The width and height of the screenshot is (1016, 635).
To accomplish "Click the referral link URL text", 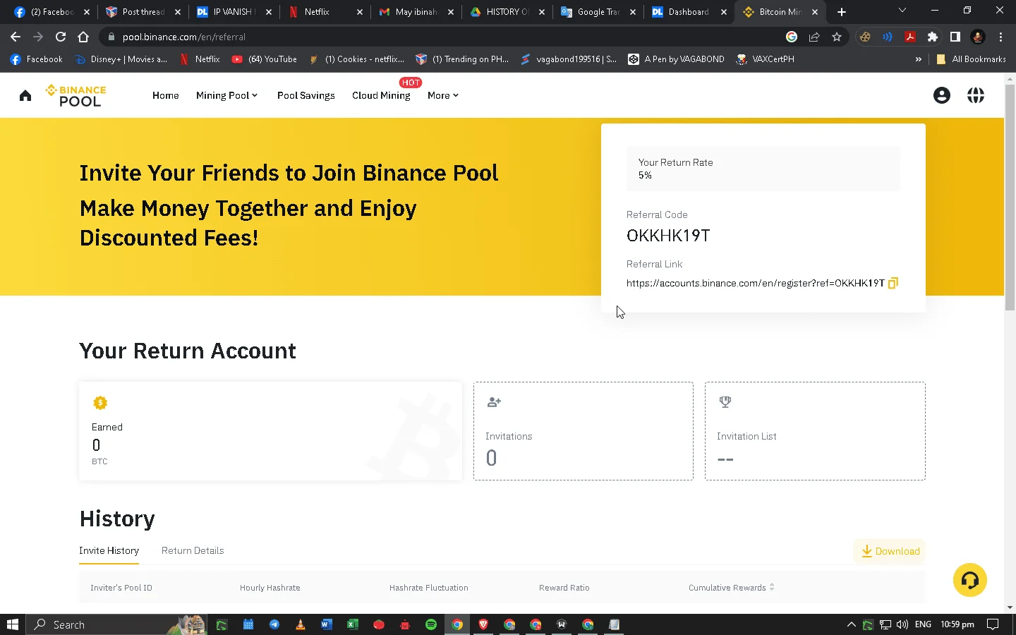I will [756, 283].
